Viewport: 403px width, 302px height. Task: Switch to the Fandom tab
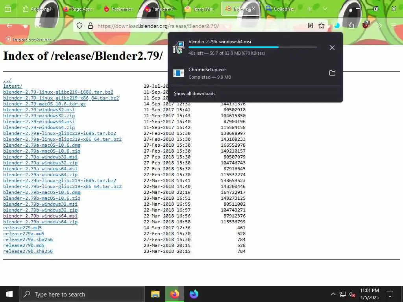(x=159, y=9)
